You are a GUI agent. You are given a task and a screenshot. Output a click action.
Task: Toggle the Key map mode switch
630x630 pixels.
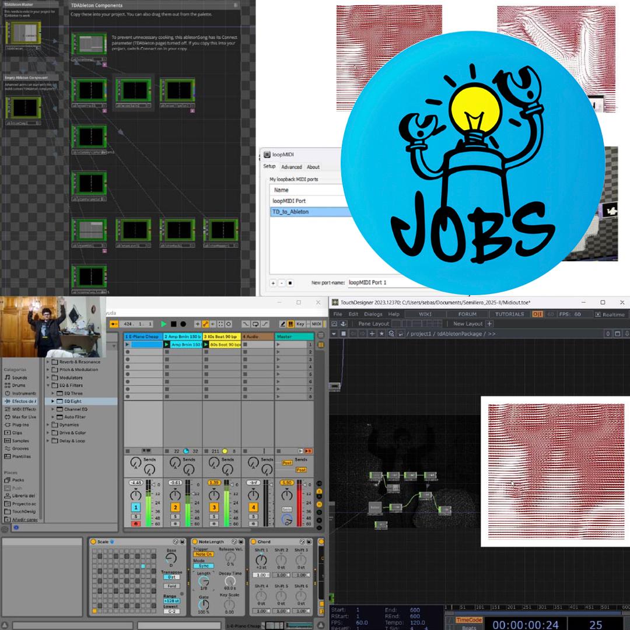click(x=300, y=324)
